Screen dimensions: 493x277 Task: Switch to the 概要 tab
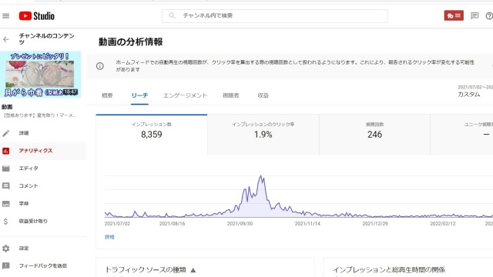click(107, 95)
